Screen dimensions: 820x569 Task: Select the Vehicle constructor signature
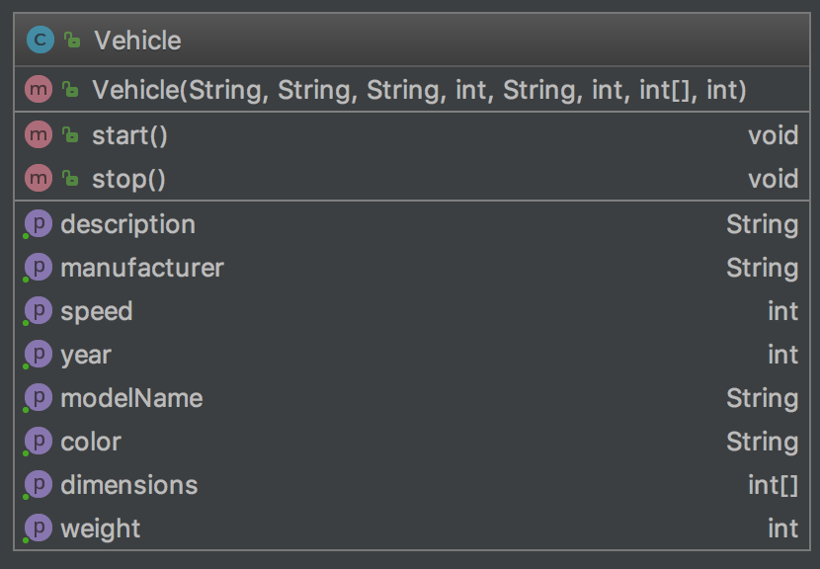point(420,90)
